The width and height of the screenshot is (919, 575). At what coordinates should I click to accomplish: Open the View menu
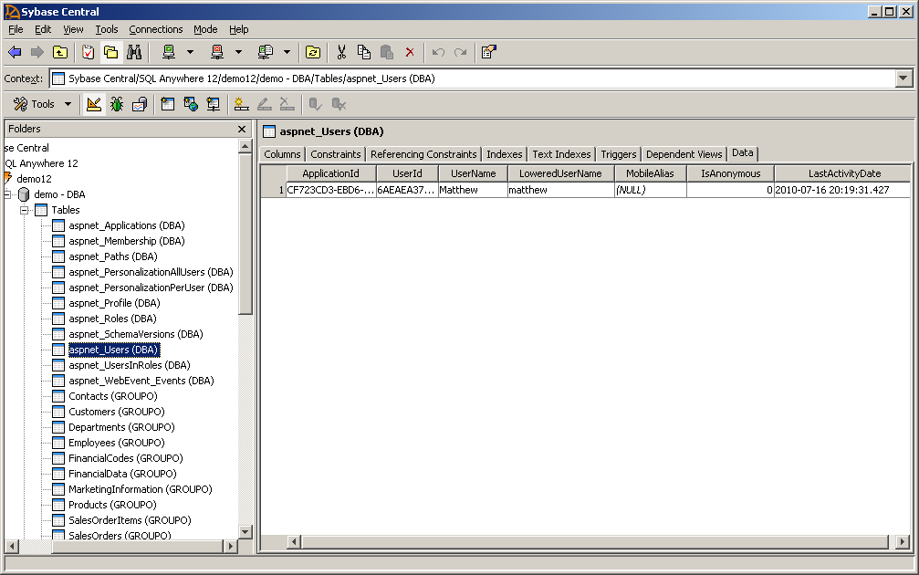(x=73, y=29)
